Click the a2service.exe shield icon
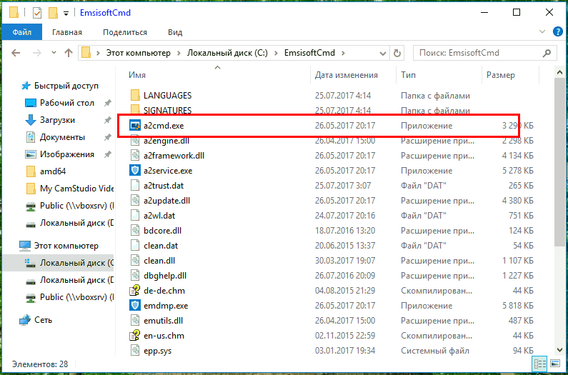568x375 pixels. pos(135,170)
